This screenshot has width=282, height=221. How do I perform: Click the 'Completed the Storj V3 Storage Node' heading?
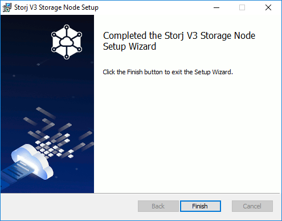tap(179, 35)
